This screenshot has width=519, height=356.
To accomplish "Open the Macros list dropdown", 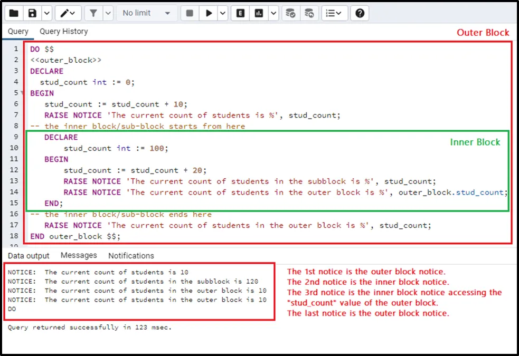I will [334, 13].
